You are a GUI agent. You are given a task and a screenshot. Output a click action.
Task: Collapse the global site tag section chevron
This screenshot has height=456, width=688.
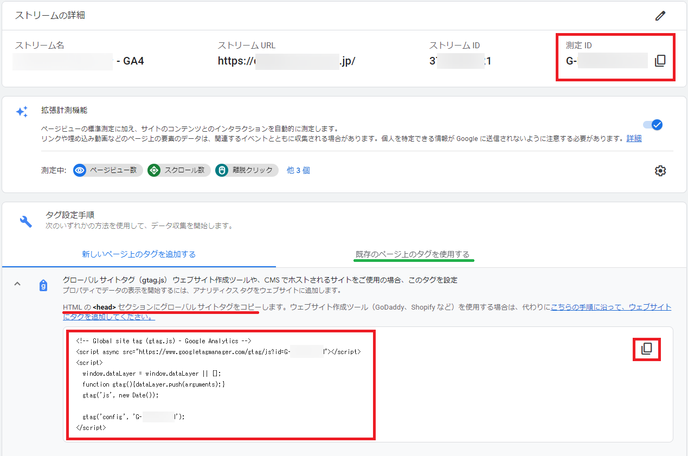(x=17, y=284)
